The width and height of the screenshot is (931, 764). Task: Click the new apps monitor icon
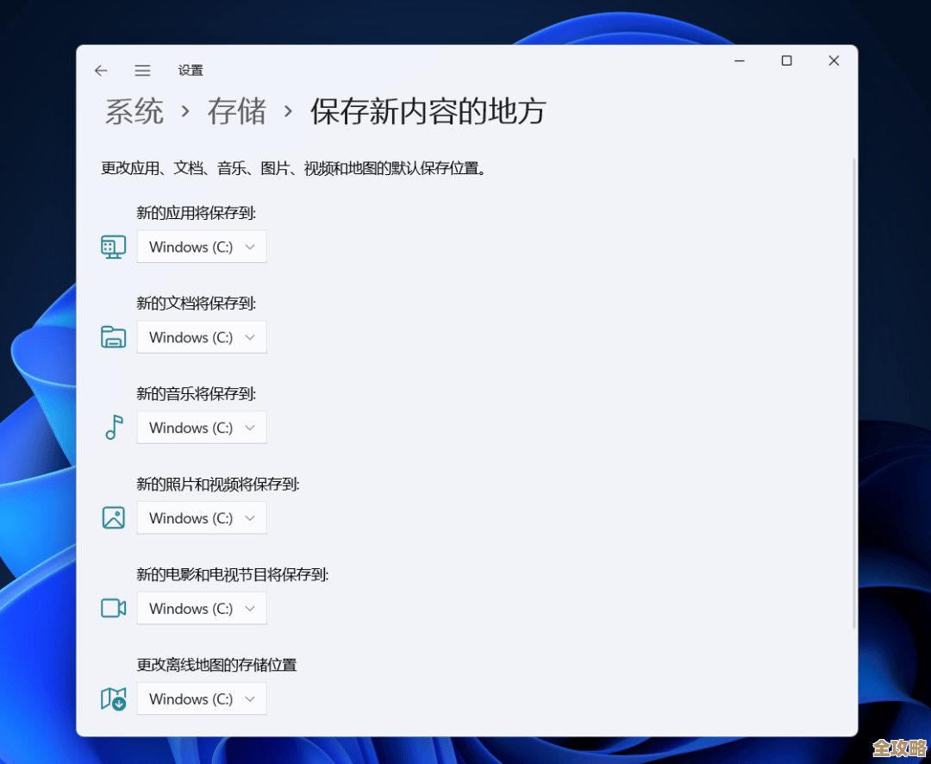[x=113, y=247]
